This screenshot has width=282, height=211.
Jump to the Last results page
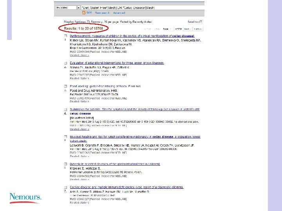tap(198, 29)
